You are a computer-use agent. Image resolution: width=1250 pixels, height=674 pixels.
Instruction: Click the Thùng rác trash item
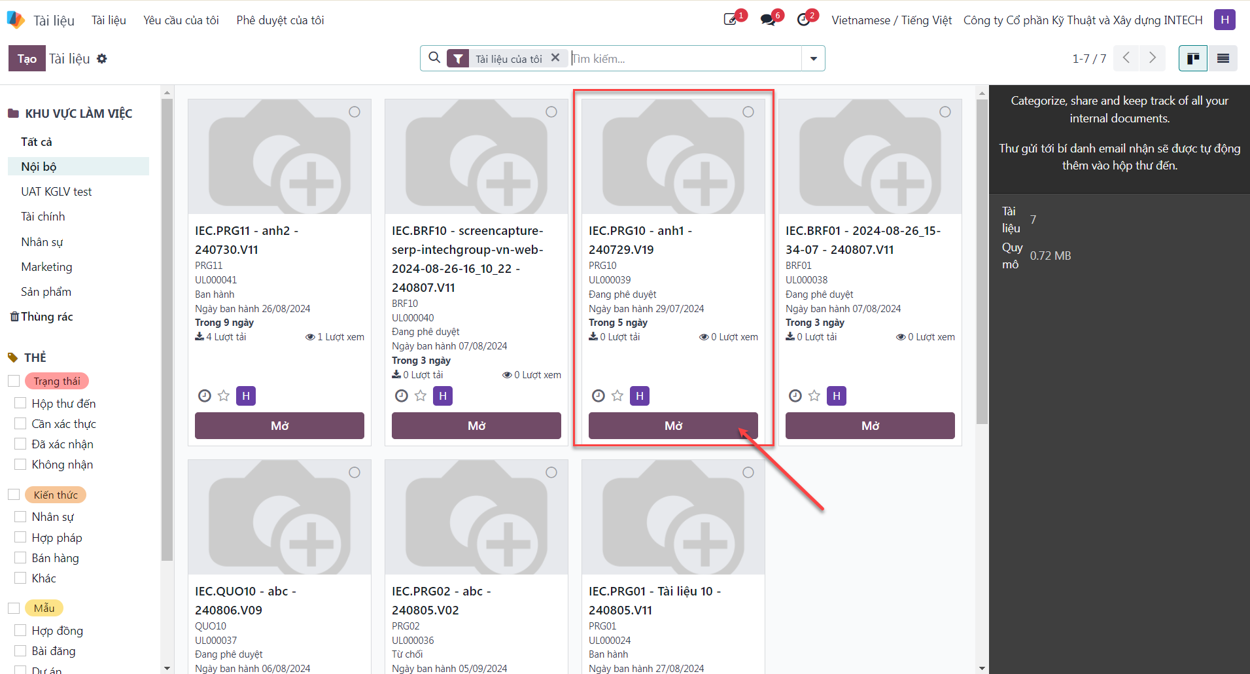pyautogui.click(x=41, y=317)
